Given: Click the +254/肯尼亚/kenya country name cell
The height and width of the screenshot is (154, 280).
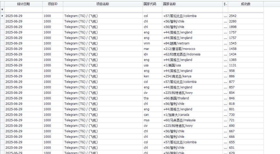Looking at the screenshot, I should 193,76.
